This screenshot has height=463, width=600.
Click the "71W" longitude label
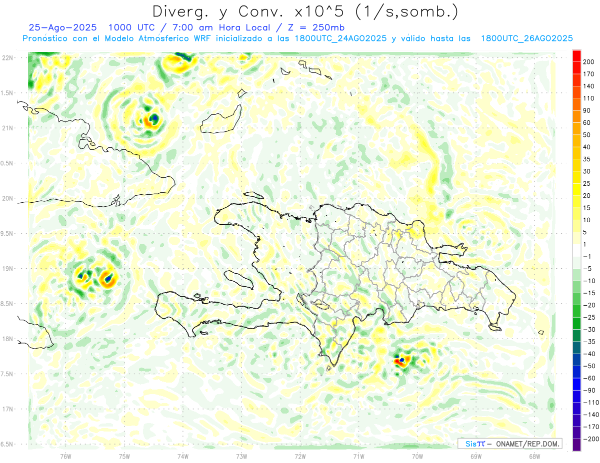[x=359, y=456]
